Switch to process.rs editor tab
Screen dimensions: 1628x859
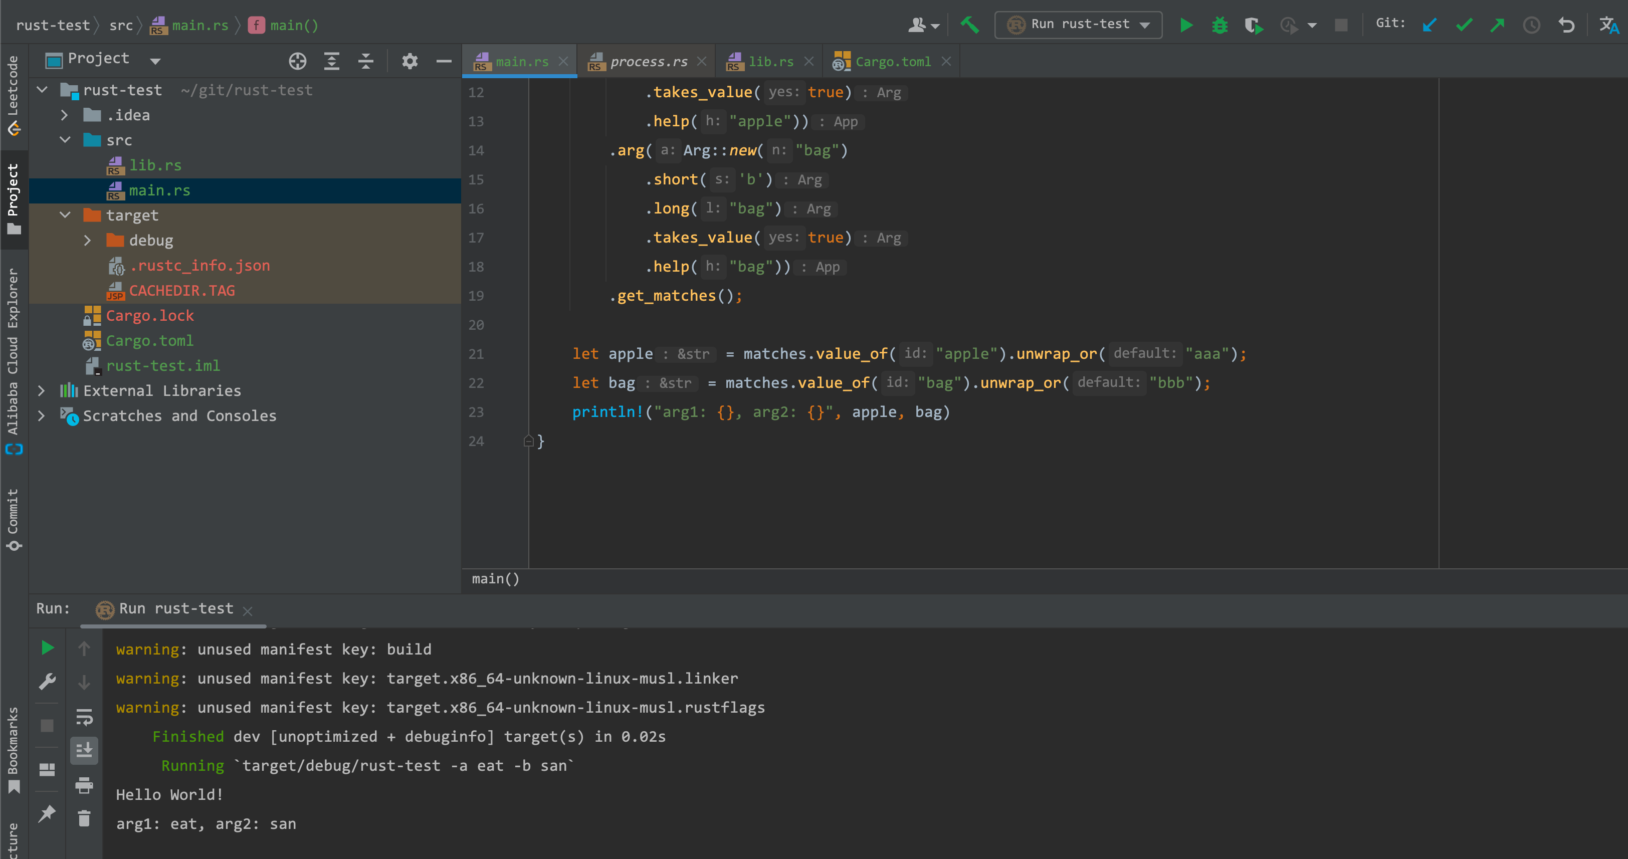(646, 61)
